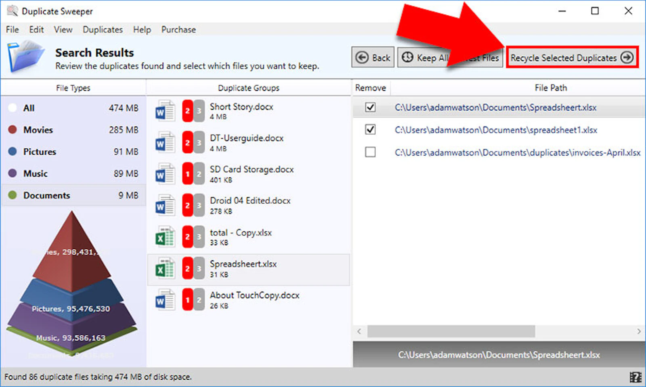Screen dimensions: 646x387
Task: Click the spreadsheet1.xlsx file path link
Action: [x=496, y=130]
